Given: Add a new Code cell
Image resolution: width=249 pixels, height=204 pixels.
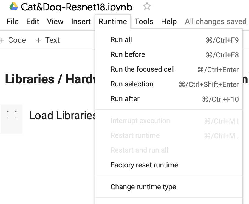Looking at the screenshot, I should (13, 40).
